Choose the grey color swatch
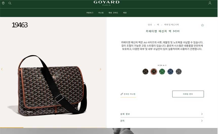 point(179,72)
